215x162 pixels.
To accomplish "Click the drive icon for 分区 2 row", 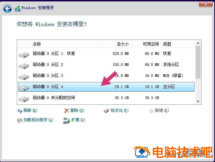I will point(24,66).
